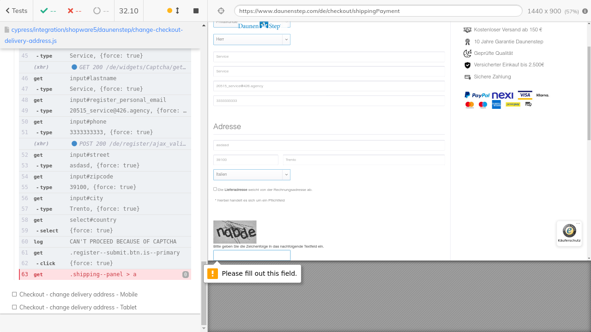This screenshot has width=591, height=332.
Task: Toggle auto-scrolling arrow icon in runner
Action: click(177, 11)
